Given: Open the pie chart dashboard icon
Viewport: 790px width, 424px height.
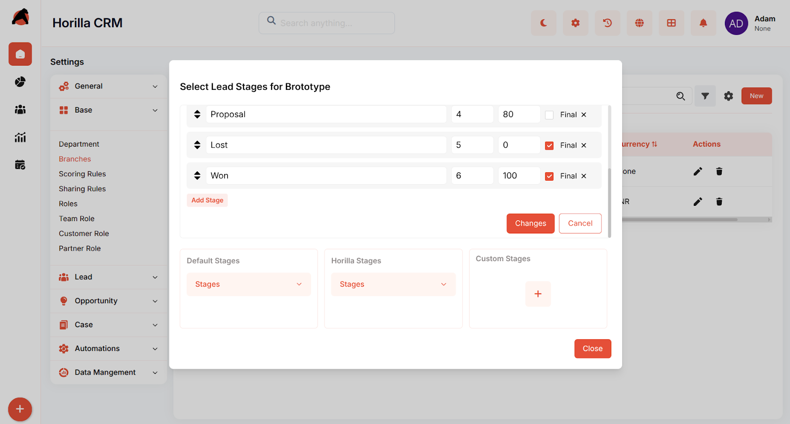Looking at the screenshot, I should pyautogui.click(x=20, y=82).
